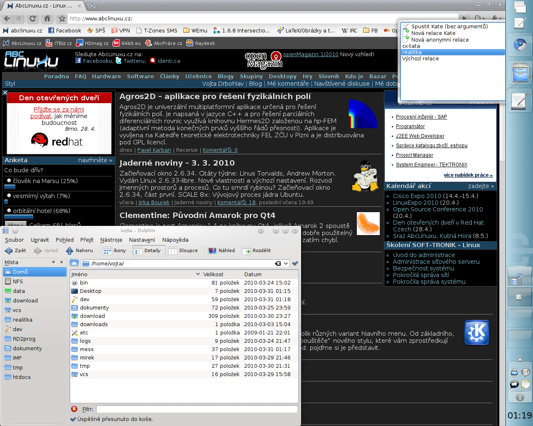Click the home icon beside Dolphin path bar
The image size is (533, 426).
74,263
